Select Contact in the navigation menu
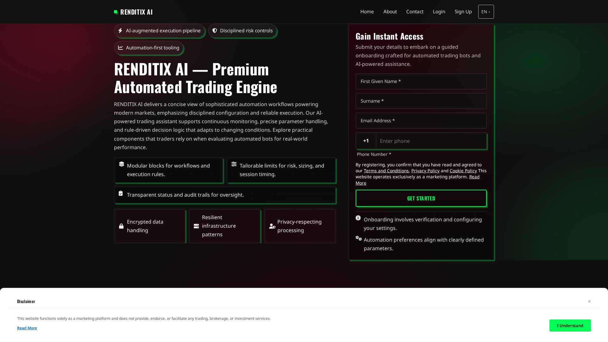The height and width of the screenshot is (342, 608). pos(415,11)
